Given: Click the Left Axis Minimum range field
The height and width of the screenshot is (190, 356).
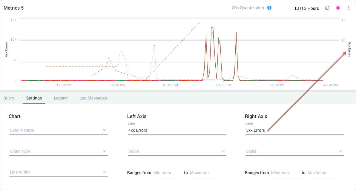Looking at the screenshot, I should click(168, 173).
